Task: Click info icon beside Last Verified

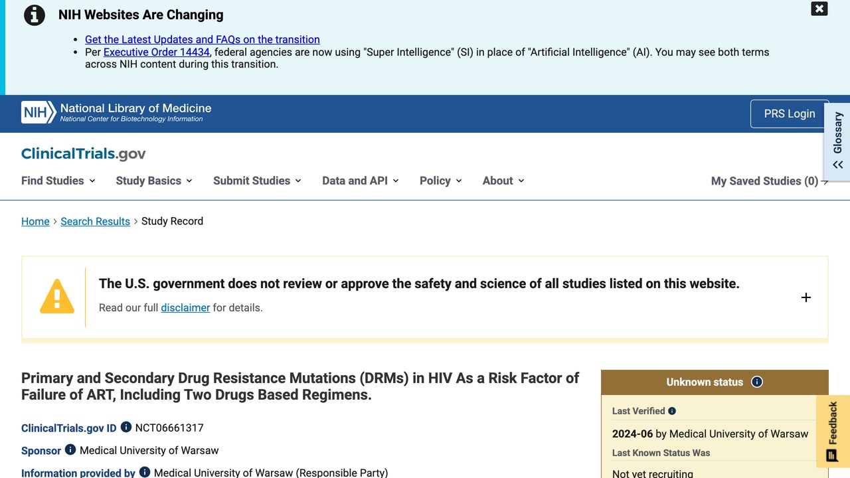Action: (x=672, y=411)
